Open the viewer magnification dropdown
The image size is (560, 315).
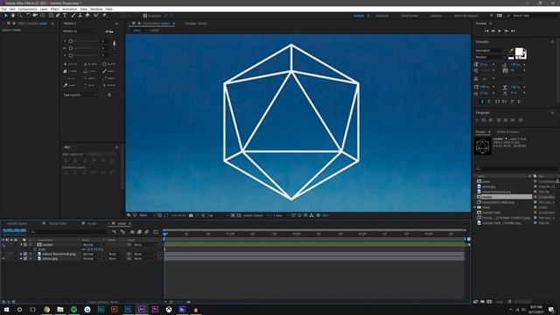point(147,215)
